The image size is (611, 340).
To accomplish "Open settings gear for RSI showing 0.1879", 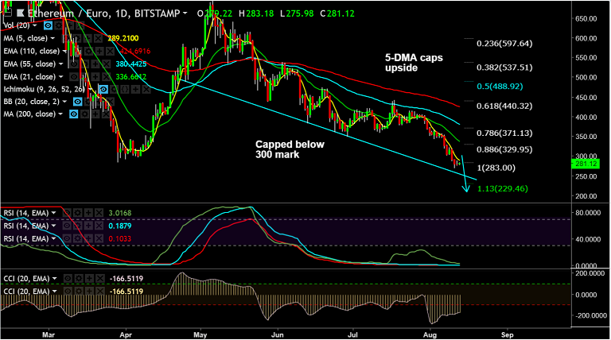I will [x=77, y=226].
